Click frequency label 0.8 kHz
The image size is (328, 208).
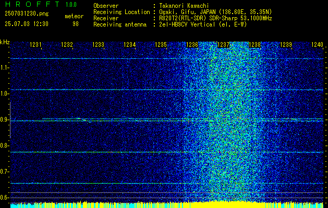[x=4, y=146]
